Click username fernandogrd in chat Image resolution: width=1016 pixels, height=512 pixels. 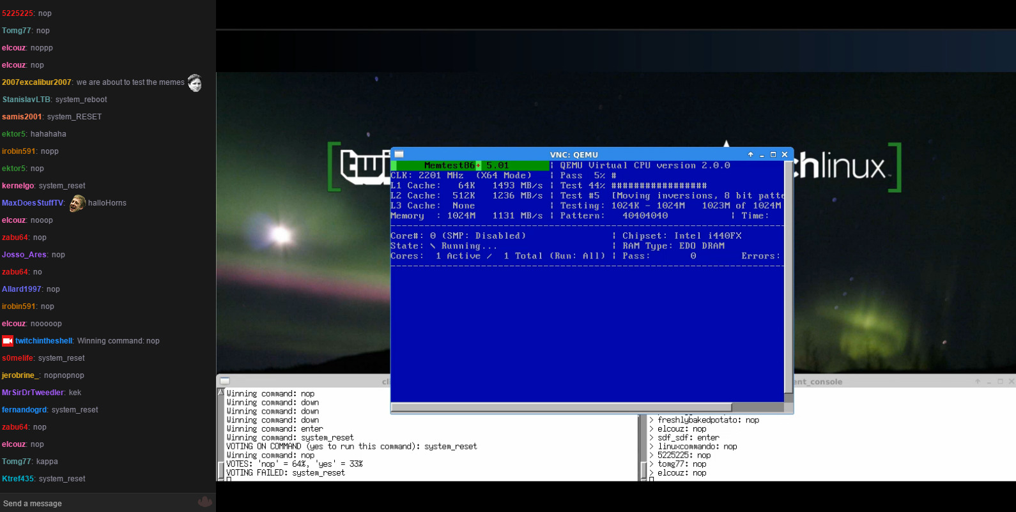click(25, 410)
